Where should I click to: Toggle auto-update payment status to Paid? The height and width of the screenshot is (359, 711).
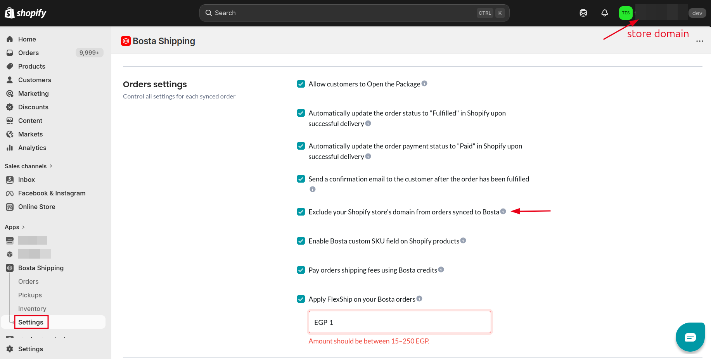(x=301, y=146)
